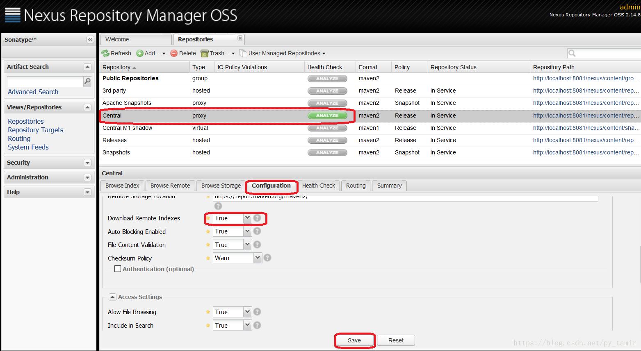Click Analyze button for Public Repositories
Screen dimensions: 641x351
(x=327, y=79)
